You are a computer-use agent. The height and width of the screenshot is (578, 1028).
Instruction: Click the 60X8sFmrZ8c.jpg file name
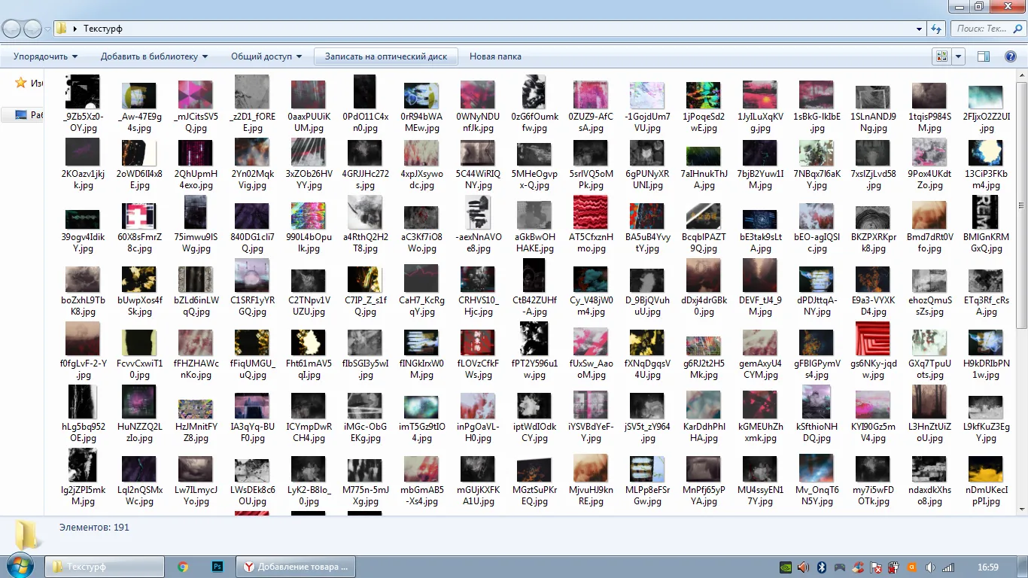[139, 242]
